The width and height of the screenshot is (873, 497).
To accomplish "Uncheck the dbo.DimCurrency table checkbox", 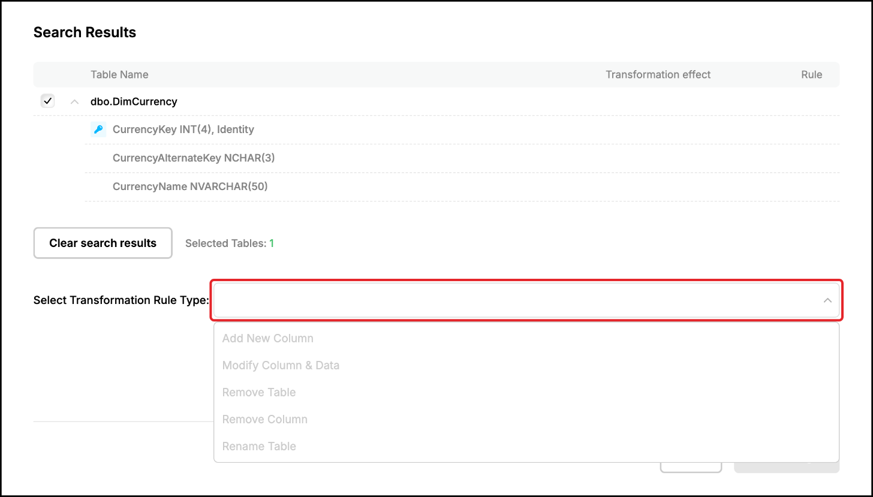I will pos(47,101).
